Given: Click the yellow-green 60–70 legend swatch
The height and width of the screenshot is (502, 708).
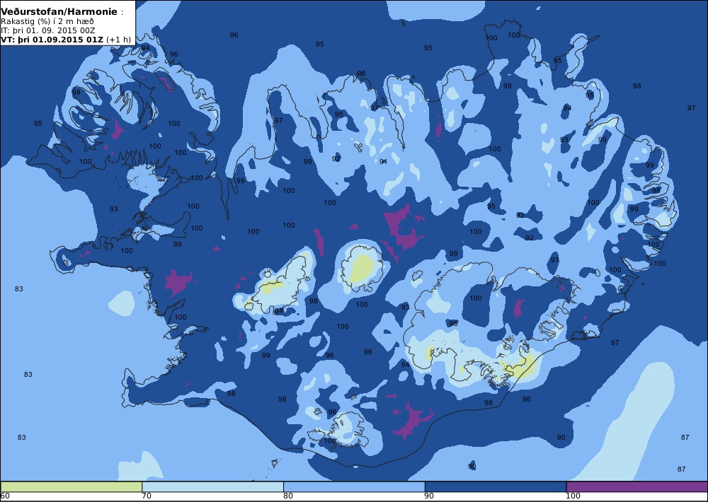Looking at the screenshot, I should (x=72, y=486).
